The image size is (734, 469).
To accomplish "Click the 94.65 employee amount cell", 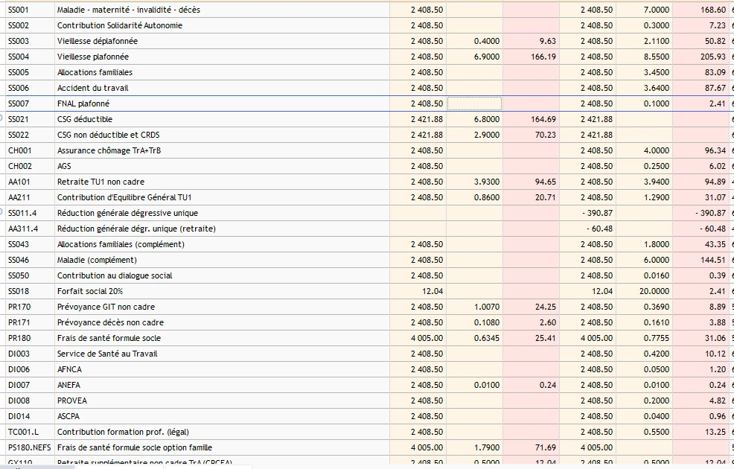I will pyautogui.click(x=531, y=182).
